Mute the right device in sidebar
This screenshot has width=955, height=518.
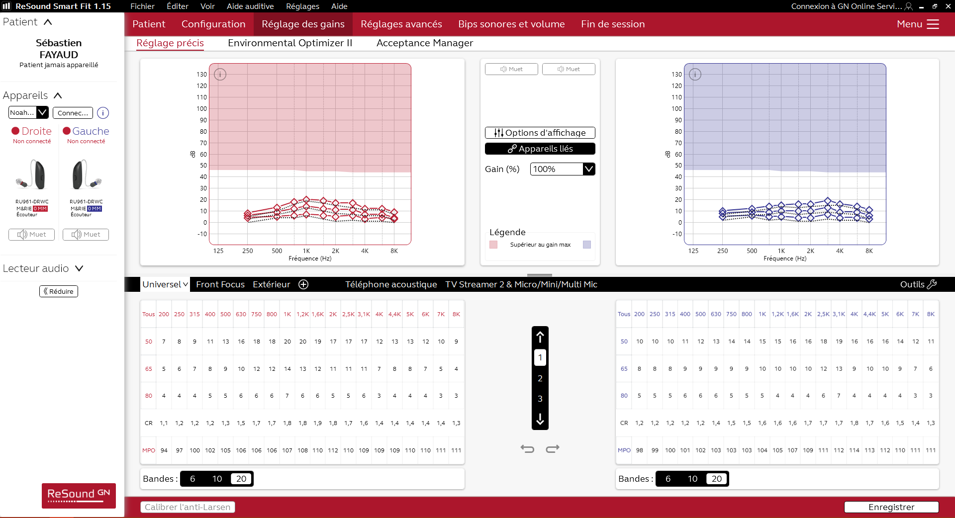click(31, 235)
